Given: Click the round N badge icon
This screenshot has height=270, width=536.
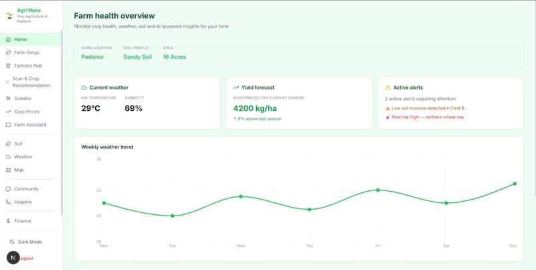Looking at the screenshot, I should coord(13,257).
